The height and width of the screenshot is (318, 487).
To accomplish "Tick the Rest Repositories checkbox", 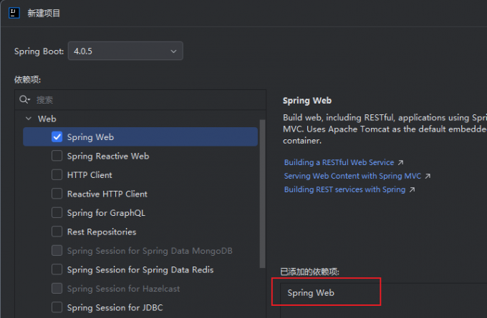I will click(57, 232).
